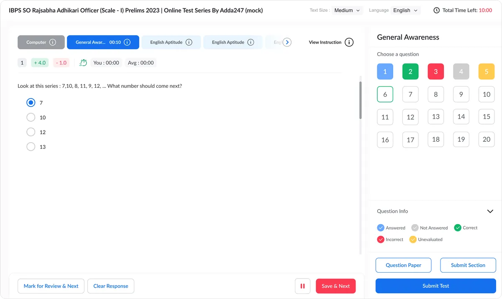Viewport: 502px width, 299px height.
Task: Go to question 8 in palette
Action: coord(435,94)
